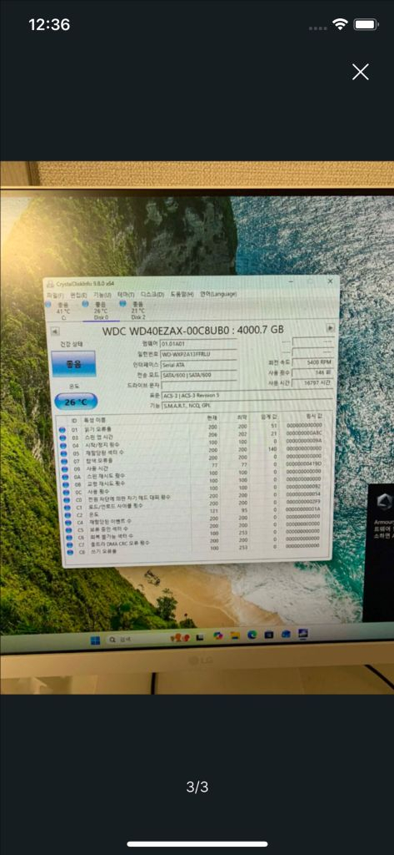Click the CrystalDiskInfo taskbar icon
394x855 pixels.
coord(303,633)
